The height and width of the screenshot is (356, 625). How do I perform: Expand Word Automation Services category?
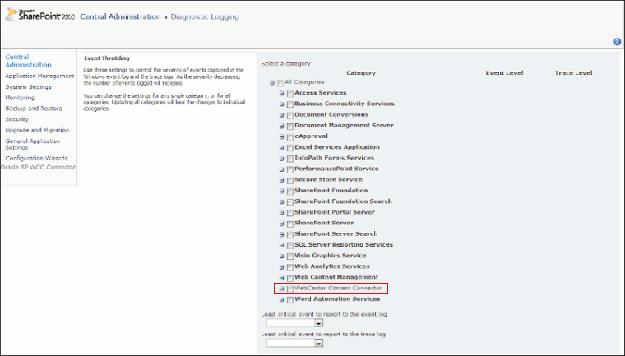coord(281,300)
